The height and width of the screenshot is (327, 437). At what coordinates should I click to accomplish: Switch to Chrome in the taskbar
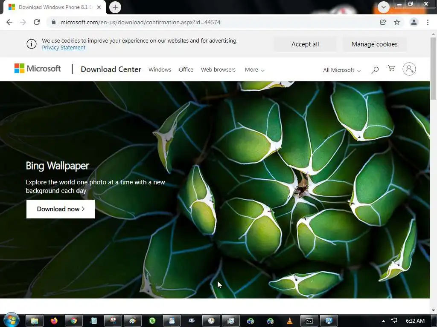[73, 321]
